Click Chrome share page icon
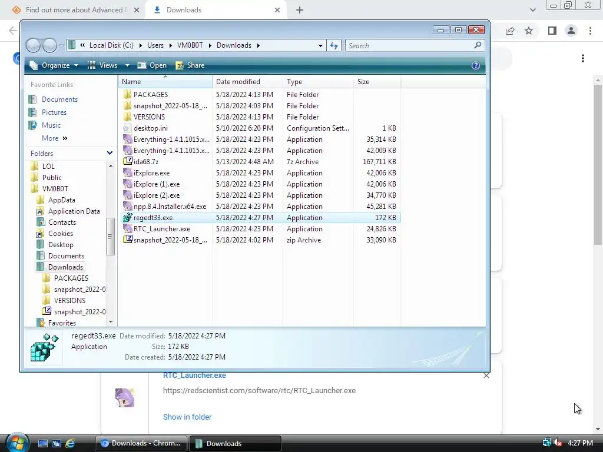Viewport: 603px width, 452px height. pyautogui.click(x=510, y=31)
